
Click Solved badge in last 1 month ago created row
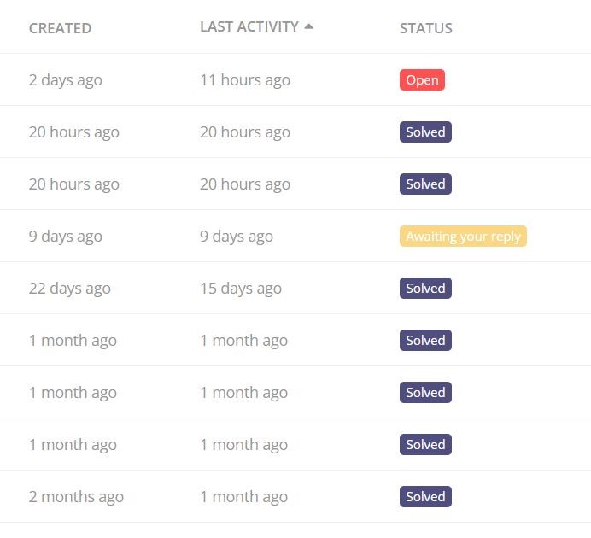[x=425, y=445]
